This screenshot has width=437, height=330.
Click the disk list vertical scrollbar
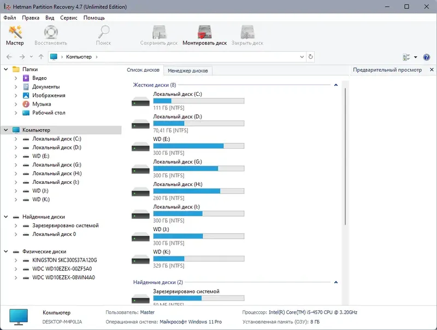click(x=345, y=157)
